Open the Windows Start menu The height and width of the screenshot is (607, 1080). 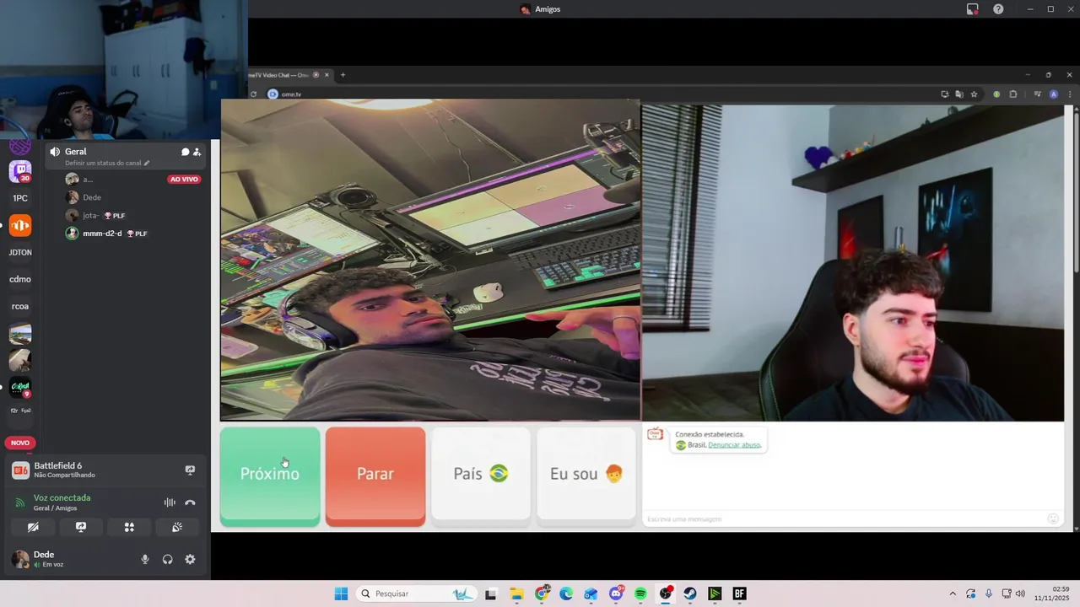(x=341, y=594)
